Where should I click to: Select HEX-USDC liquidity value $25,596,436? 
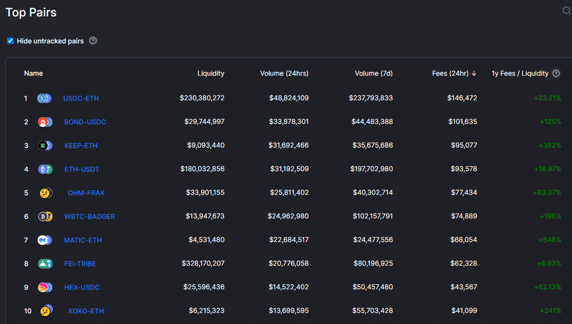204,287
